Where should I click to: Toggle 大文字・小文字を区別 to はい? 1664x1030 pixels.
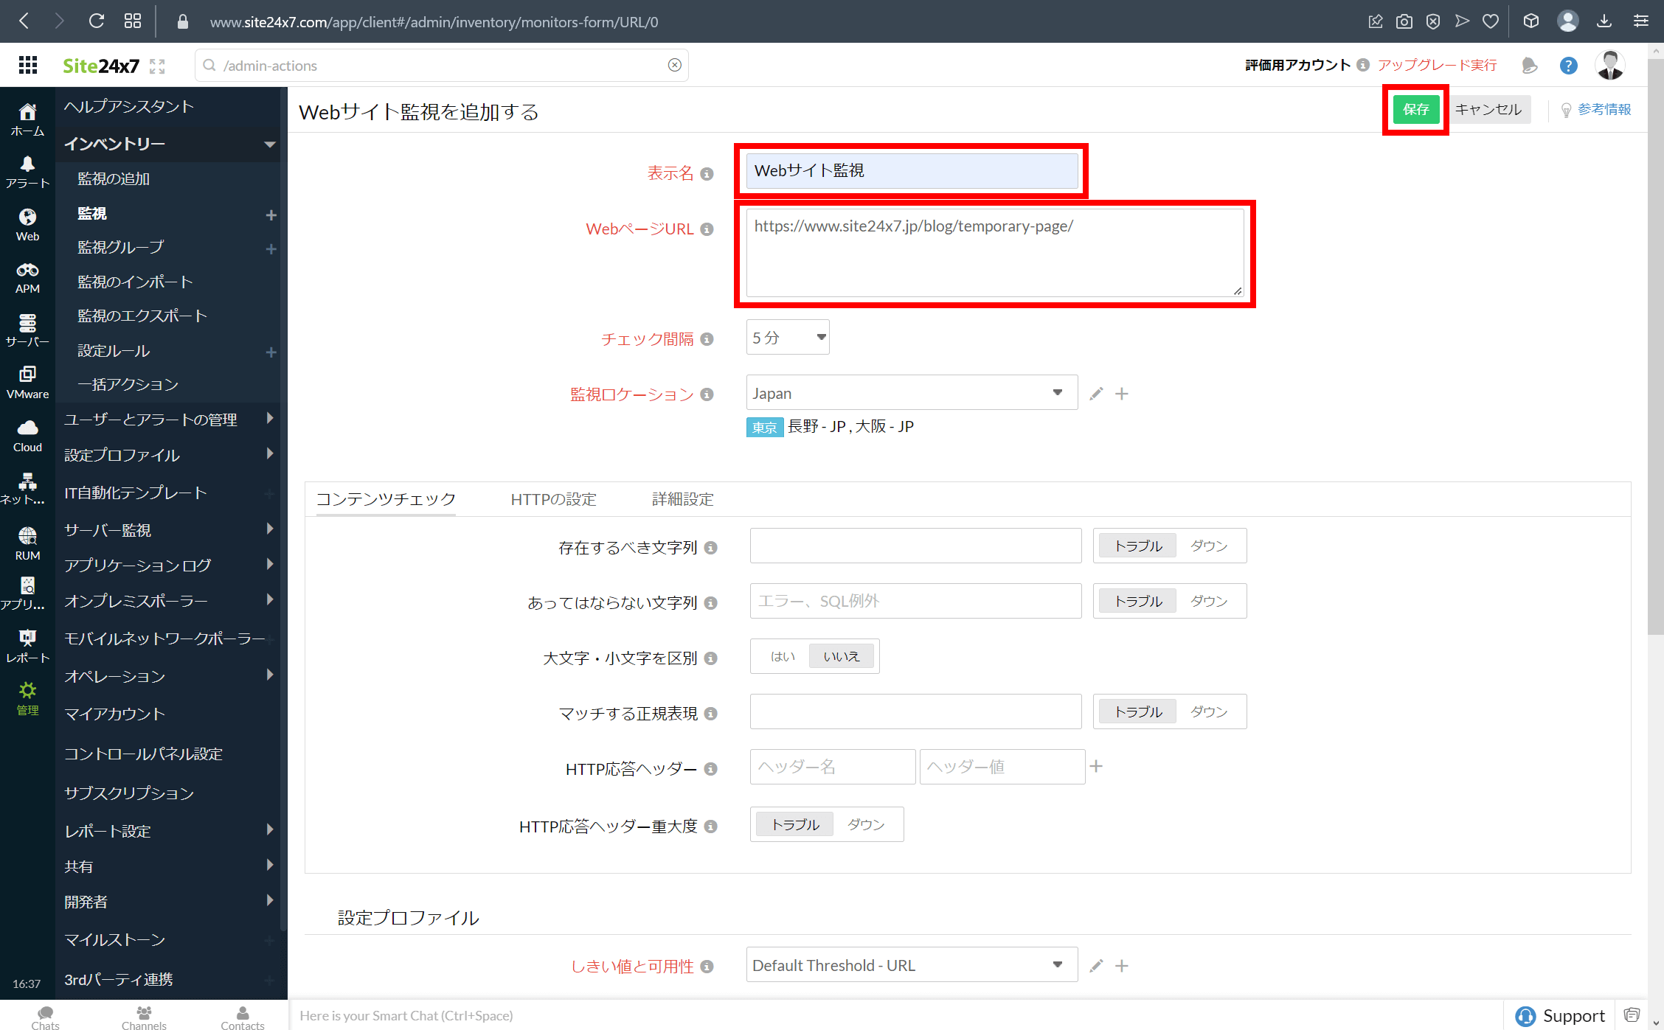tap(780, 655)
